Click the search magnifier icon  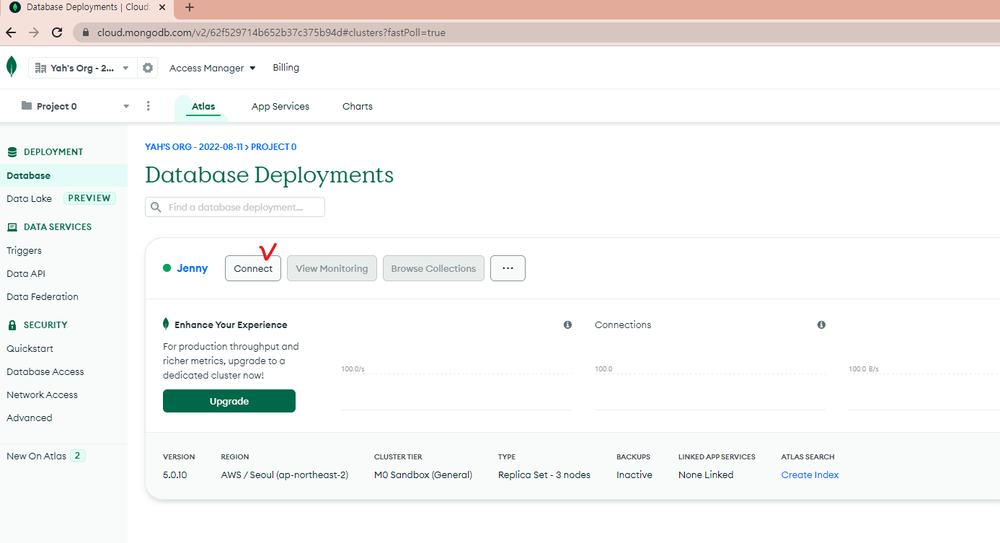tap(156, 207)
